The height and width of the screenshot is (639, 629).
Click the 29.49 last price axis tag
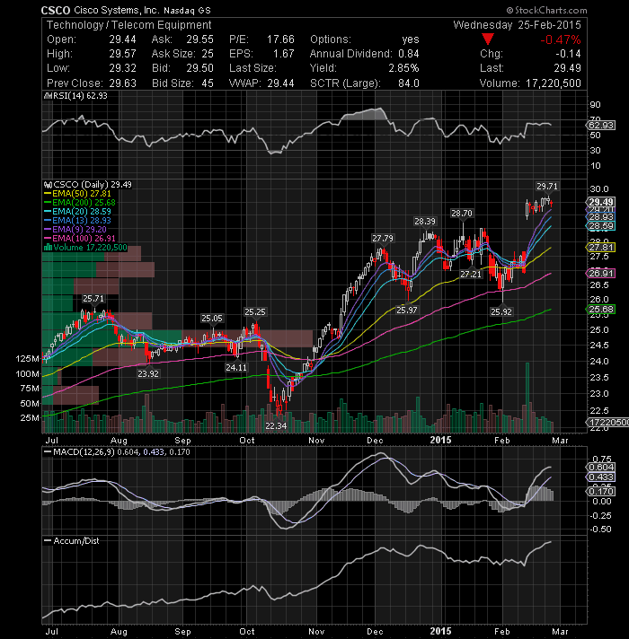point(601,202)
